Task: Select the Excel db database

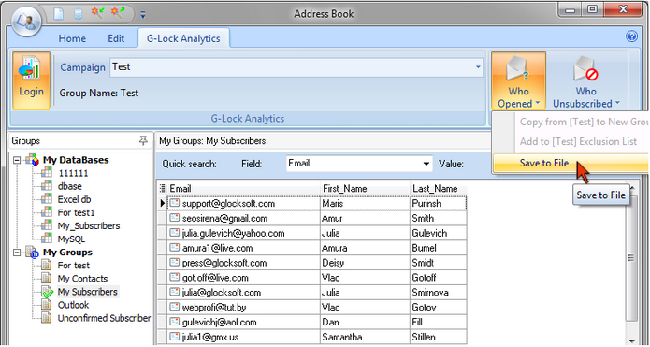Action: [x=74, y=200]
